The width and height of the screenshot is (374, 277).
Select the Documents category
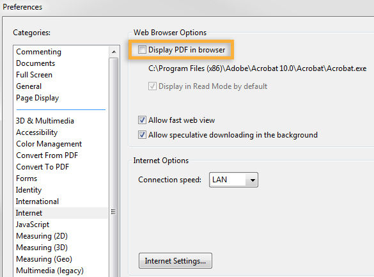click(36, 63)
